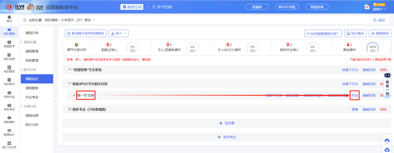Image resolution: width=394 pixels, height=153 pixels.
Task: Open 课堂教学 icon in left sidebar
Action: pyautogui.click(x=9, y=42)
